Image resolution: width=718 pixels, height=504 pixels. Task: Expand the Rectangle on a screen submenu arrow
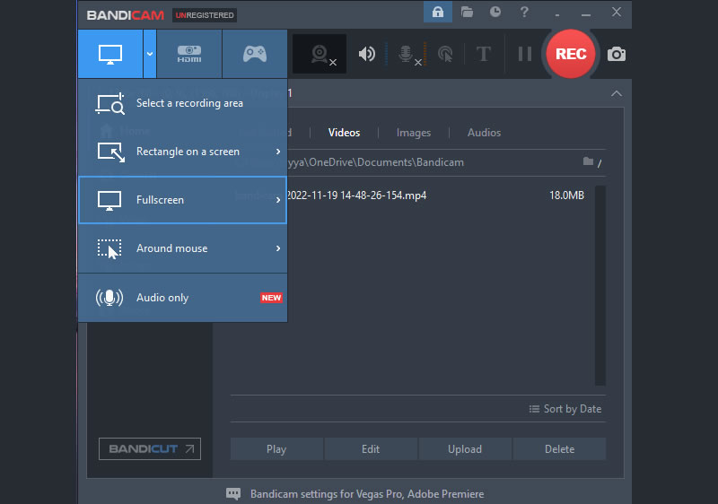278,152
